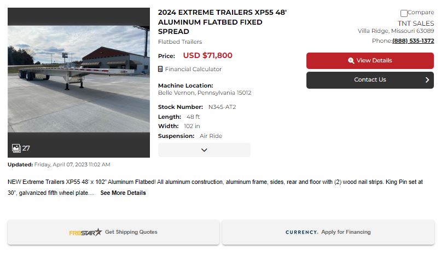Click the magnifier icon on View Details

351,61
